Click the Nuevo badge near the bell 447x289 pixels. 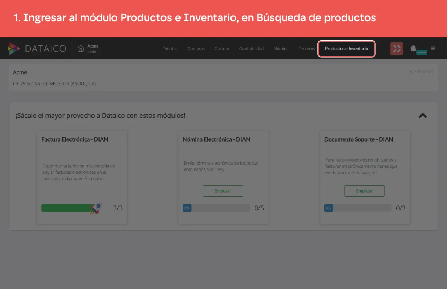coord(422,52)
